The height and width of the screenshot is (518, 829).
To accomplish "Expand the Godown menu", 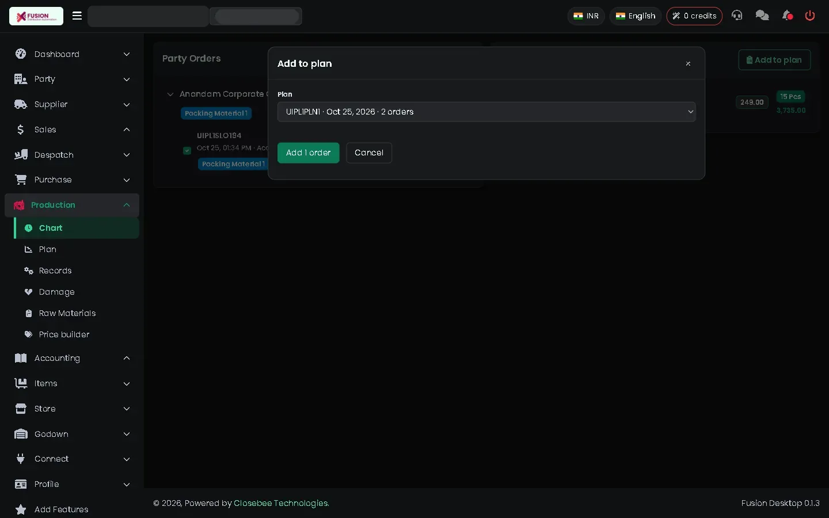I will [72, 434].
